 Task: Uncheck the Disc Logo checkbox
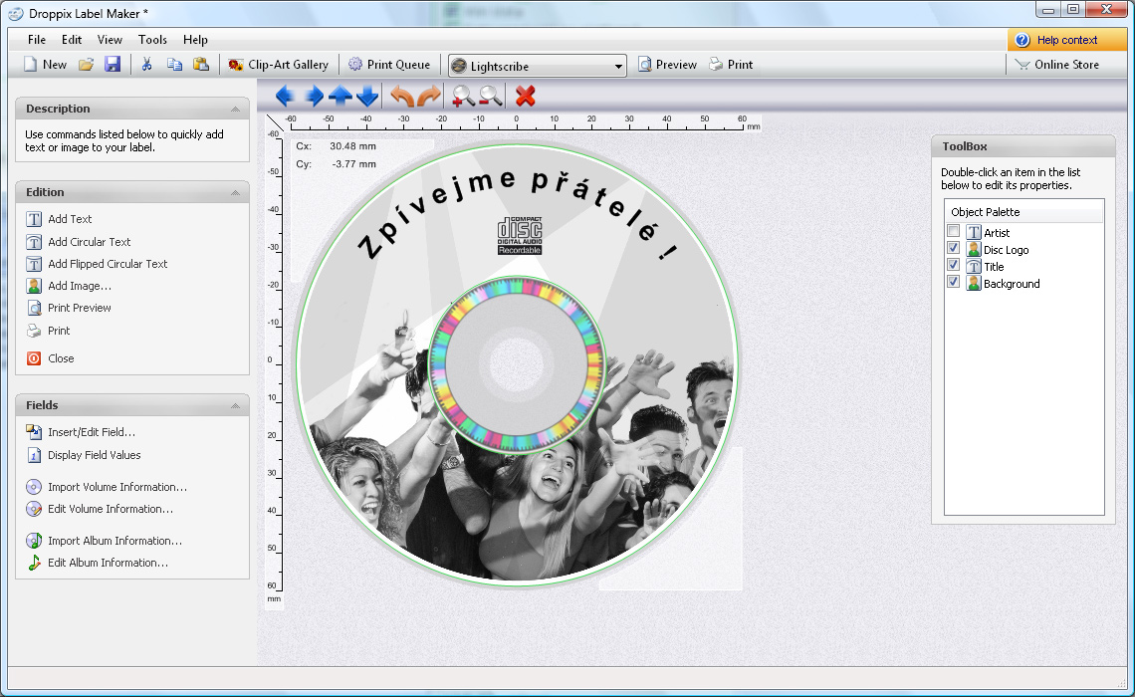pos(954,249)
